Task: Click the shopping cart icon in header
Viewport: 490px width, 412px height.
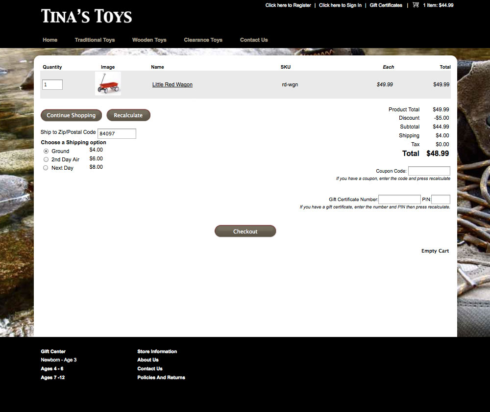Action: click(x=416, y=5)
